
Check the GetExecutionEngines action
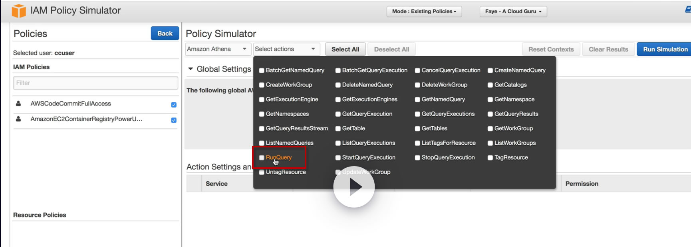[338, 100]
